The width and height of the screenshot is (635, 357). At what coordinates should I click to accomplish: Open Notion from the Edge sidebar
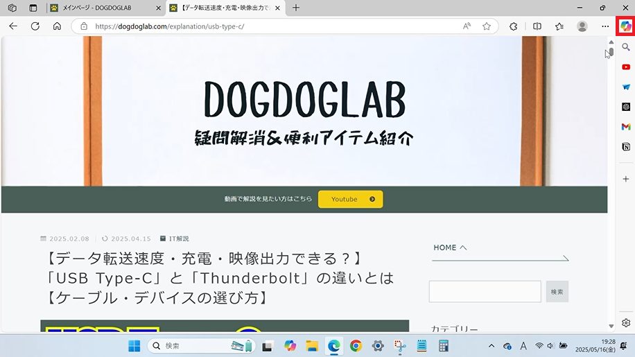click(625, 147)
